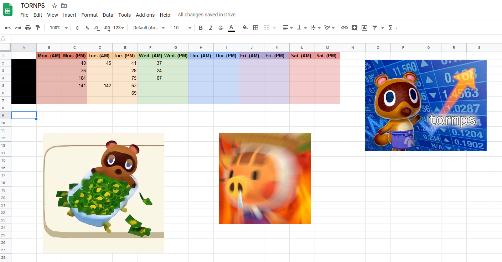The height and width of the screenshot is (262, 502).
Task: Click into the formula bar field
Action: click(257, 39)
